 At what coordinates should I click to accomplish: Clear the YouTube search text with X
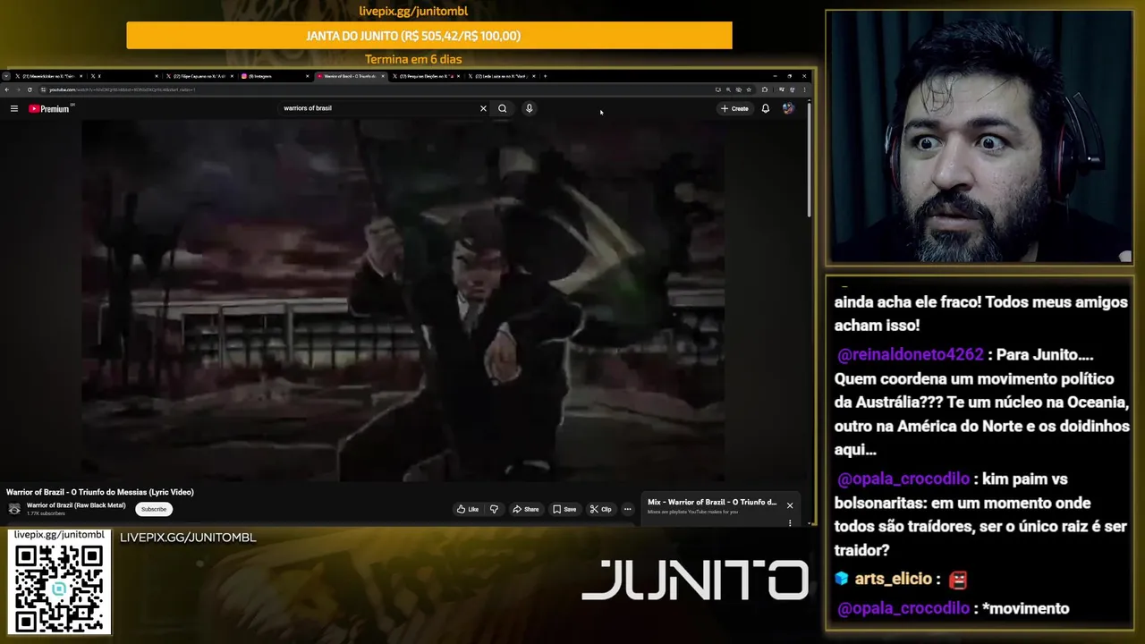(483, 108)
